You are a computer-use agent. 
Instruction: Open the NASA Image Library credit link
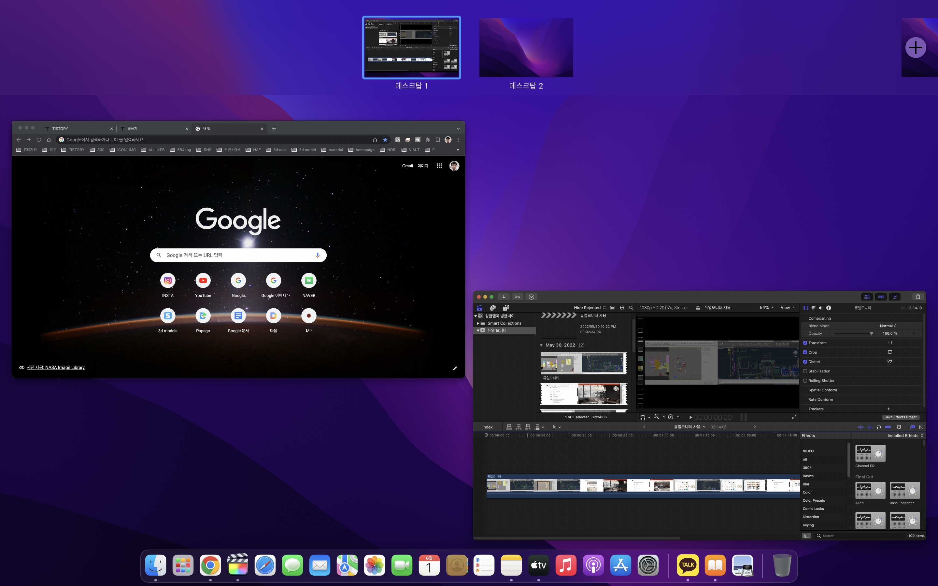pos(55,368)
